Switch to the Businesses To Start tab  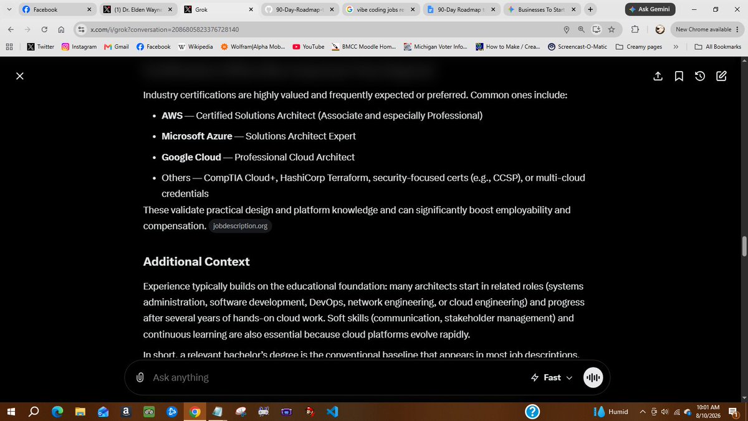point(543,9)
